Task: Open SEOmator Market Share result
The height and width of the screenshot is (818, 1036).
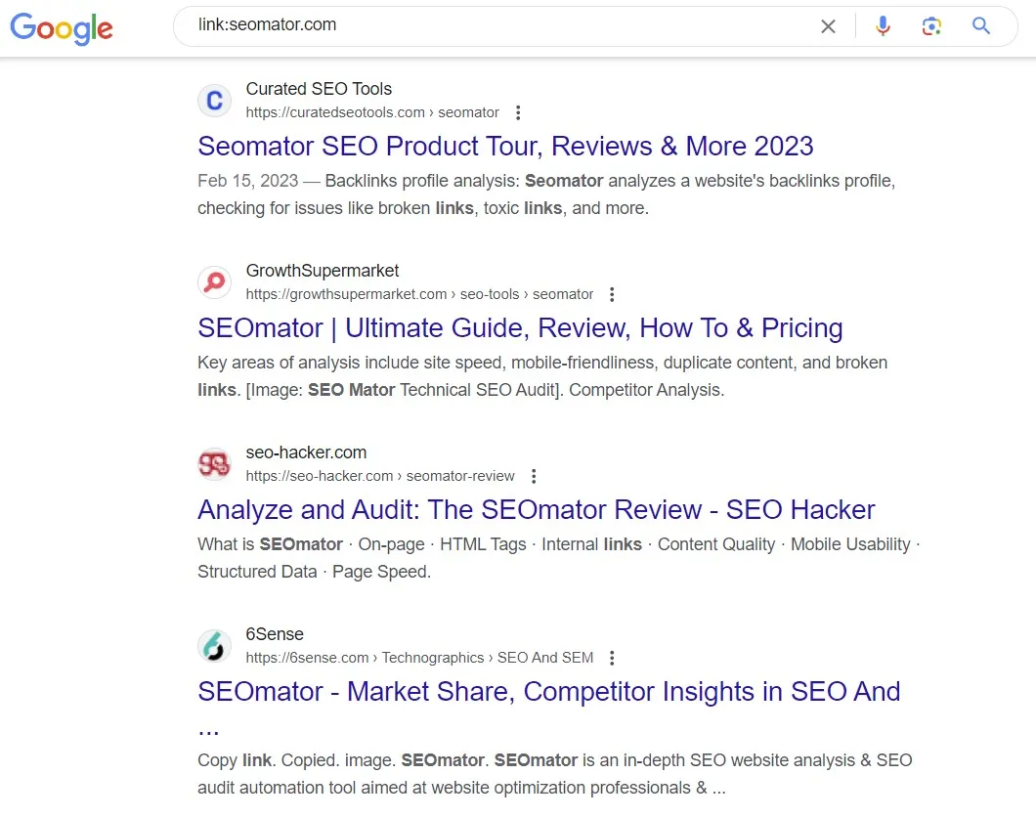Action: pos(548,708)
